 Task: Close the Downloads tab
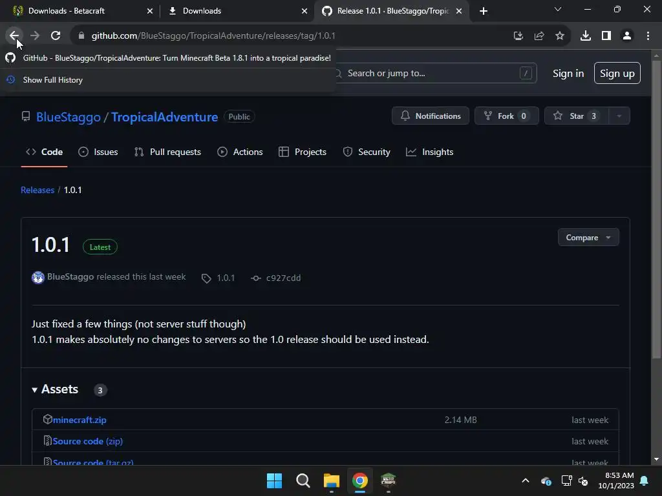304,11
